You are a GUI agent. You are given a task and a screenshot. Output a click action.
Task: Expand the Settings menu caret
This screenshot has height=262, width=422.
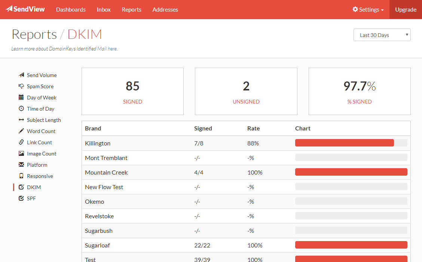(382, 10)
